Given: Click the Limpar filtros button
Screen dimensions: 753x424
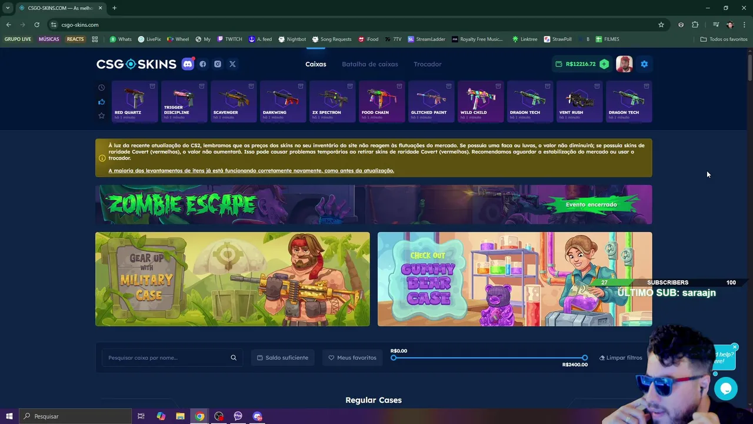Looking at the screenshot, I should tap(621, 357).
